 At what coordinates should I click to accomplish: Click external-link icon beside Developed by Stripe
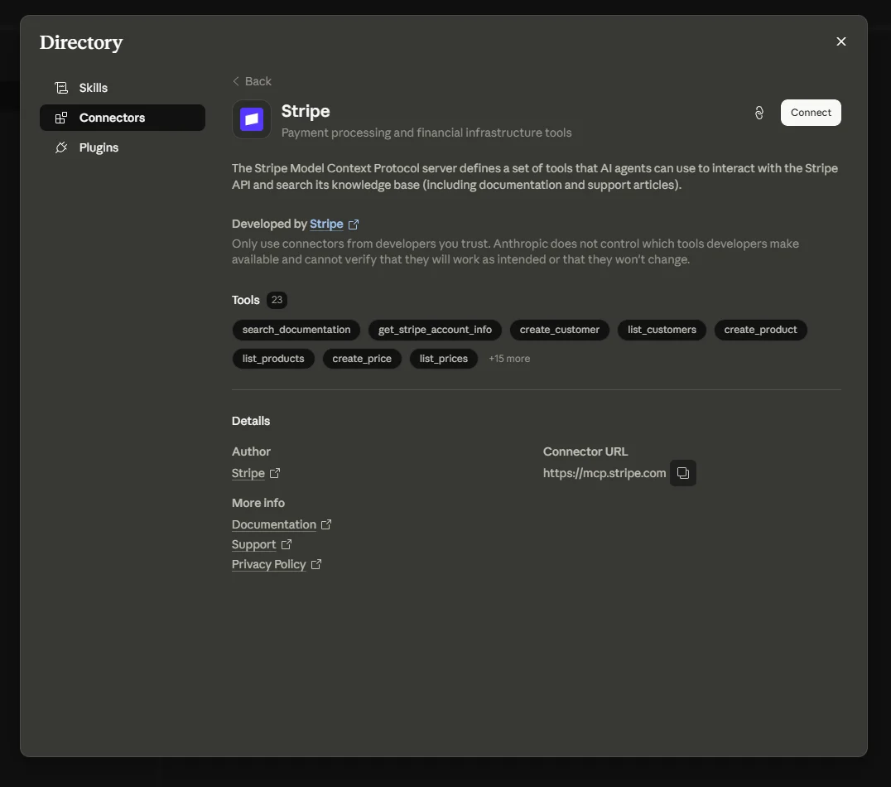[x=354, y=225]
